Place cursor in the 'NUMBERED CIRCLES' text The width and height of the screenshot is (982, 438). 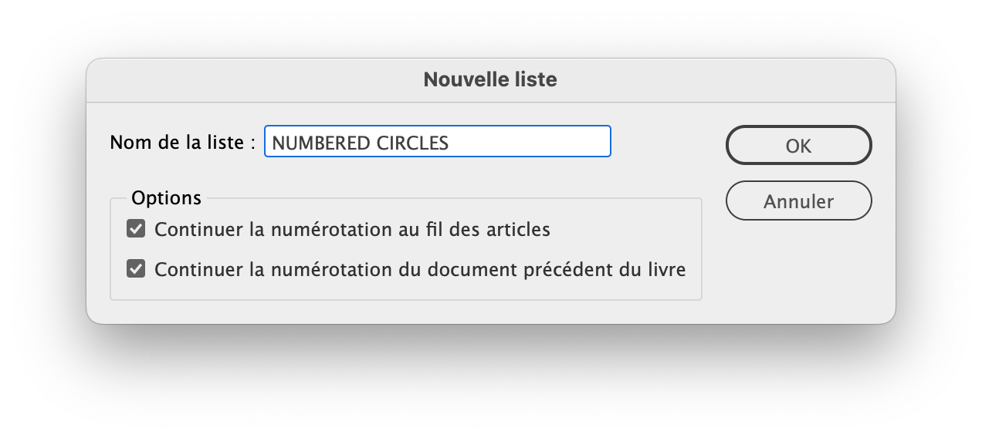coord(360,143)
